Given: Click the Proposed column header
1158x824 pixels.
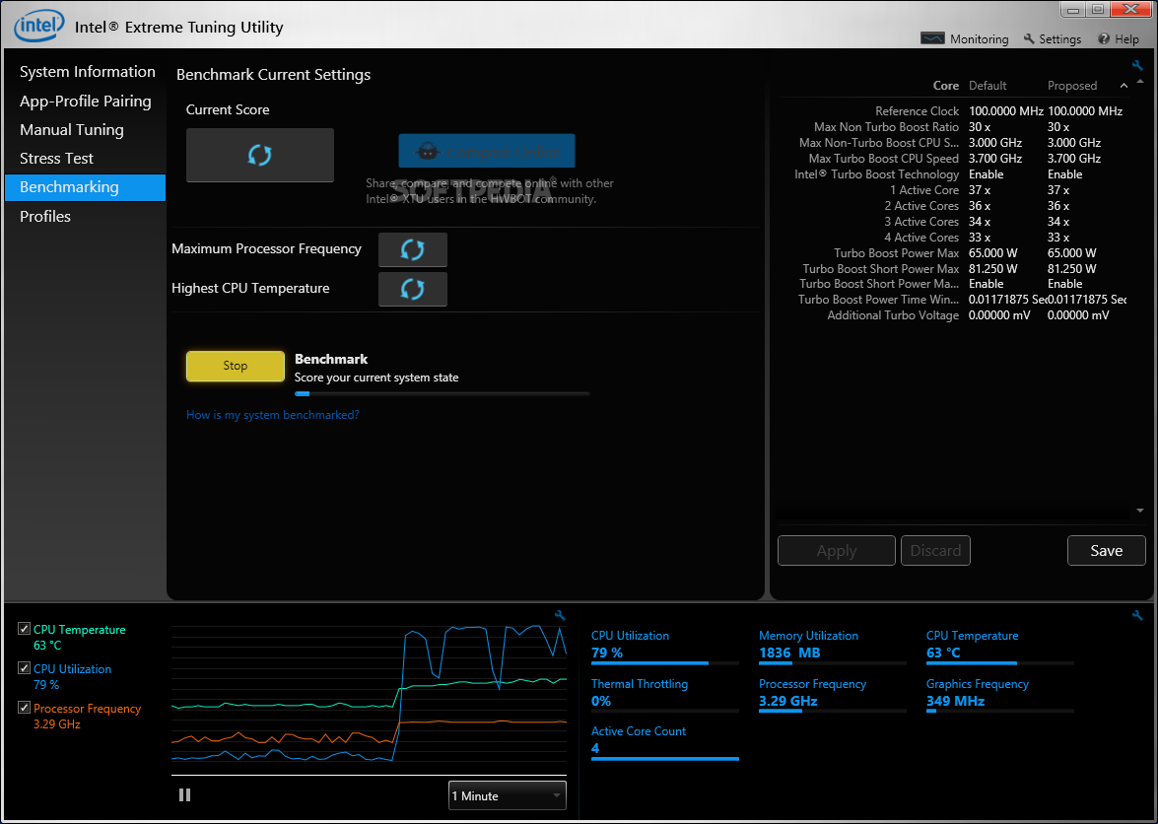Looking at the screenshot, I should point(1072,86).
